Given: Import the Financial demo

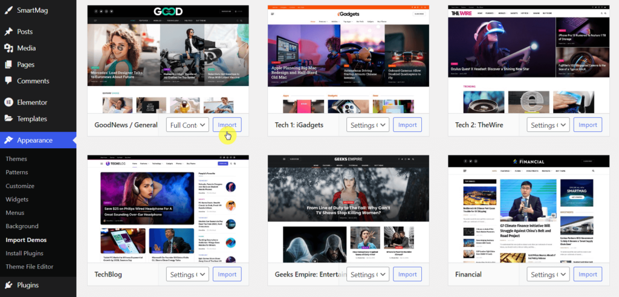Looking at the screenshot, I should (x=588, y=274).
